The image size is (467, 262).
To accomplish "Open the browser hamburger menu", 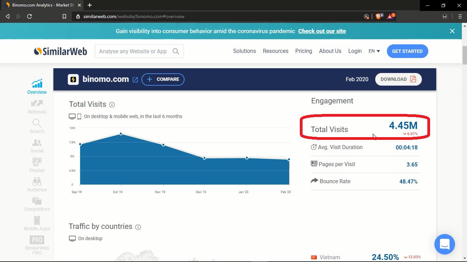I will pos(460,16).
